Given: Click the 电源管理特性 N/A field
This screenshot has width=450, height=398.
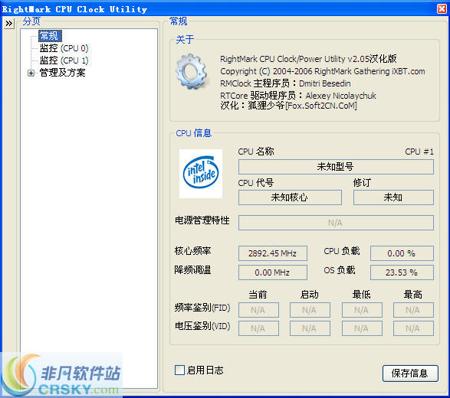Looking at the screenshot, I should [336, 223].
